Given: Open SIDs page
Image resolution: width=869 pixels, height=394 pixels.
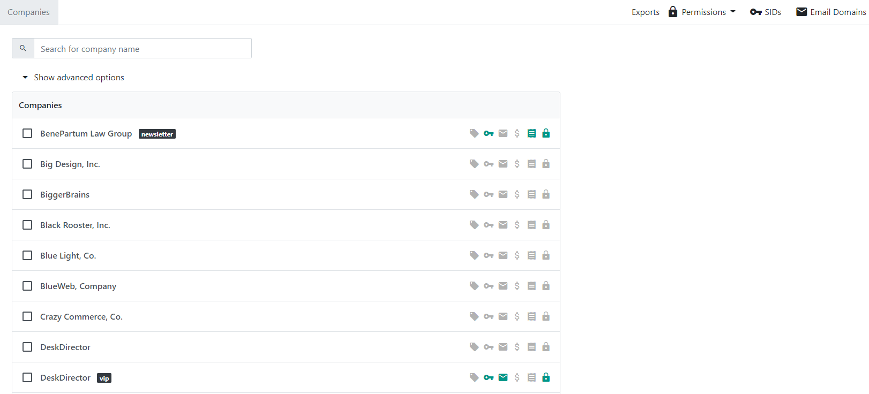Looking at the screenshot, I should (766, 12).
